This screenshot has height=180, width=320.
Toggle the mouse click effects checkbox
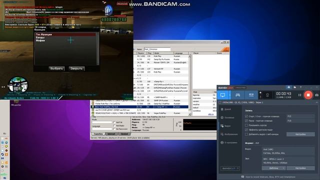246,130
